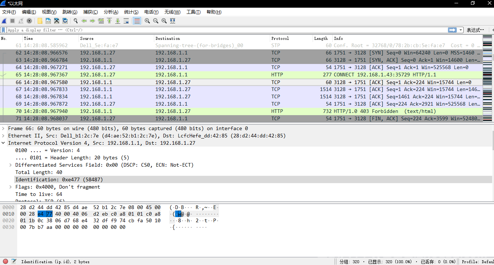Zoom in main window text
Screen dimensions: 494x265
click(x=147, y=21)
